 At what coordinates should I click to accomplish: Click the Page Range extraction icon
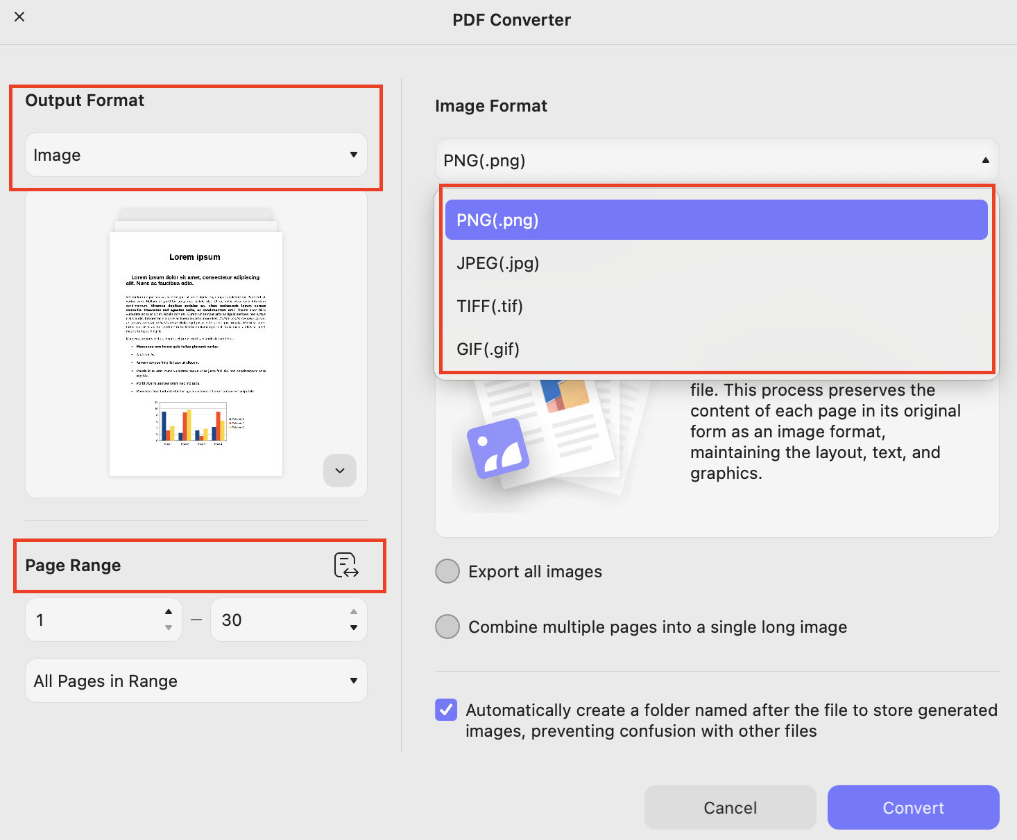coord(346,566)
